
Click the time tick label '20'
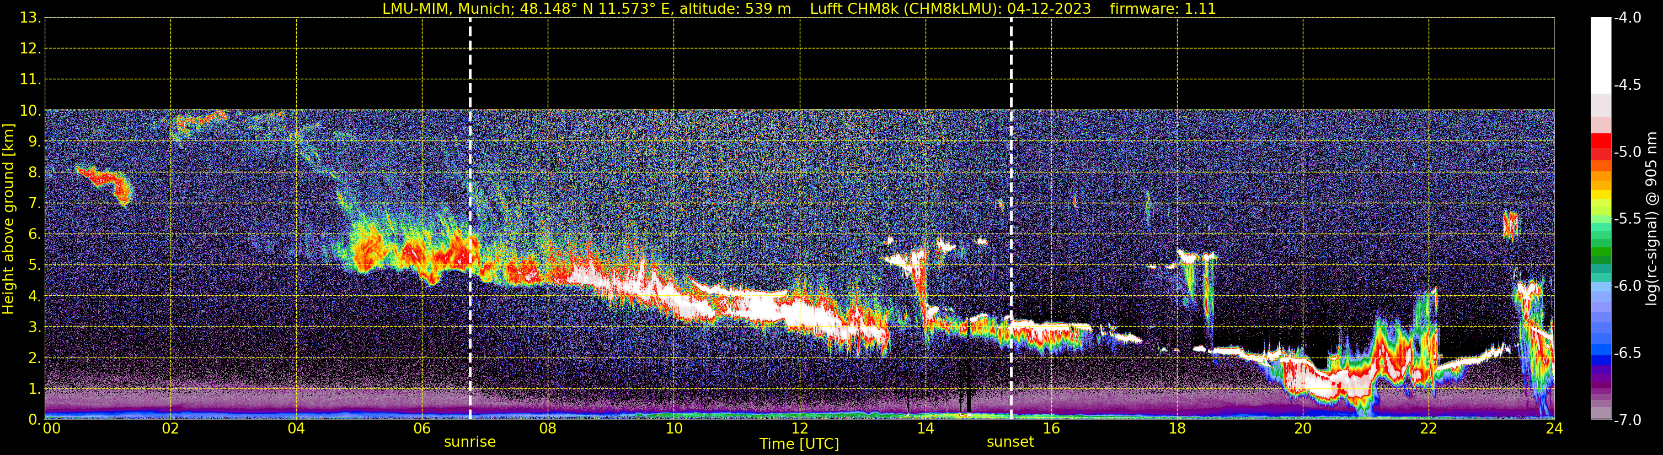click(x=1303, y=429)
